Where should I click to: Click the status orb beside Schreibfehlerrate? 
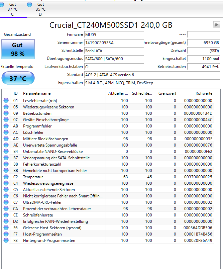[6, 215]
